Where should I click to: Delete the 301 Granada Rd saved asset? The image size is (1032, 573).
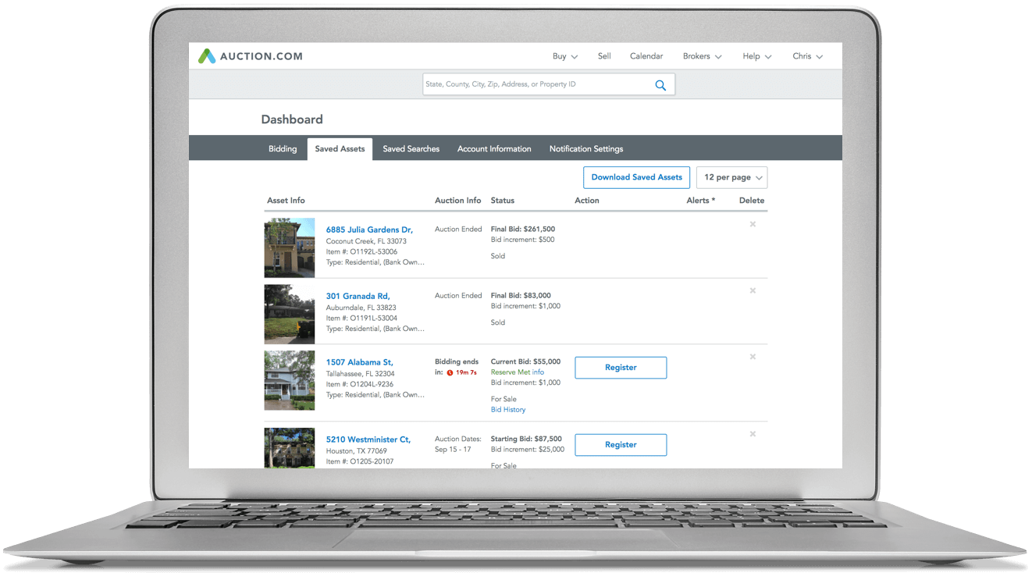(x=753, y=290)
